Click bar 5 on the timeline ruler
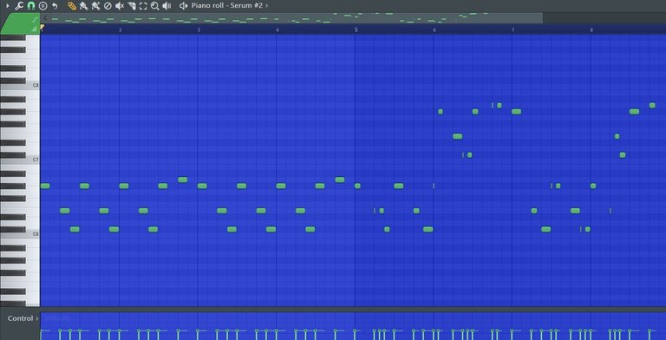The height and width of the screenshot is (340, 666). [356, 29]
